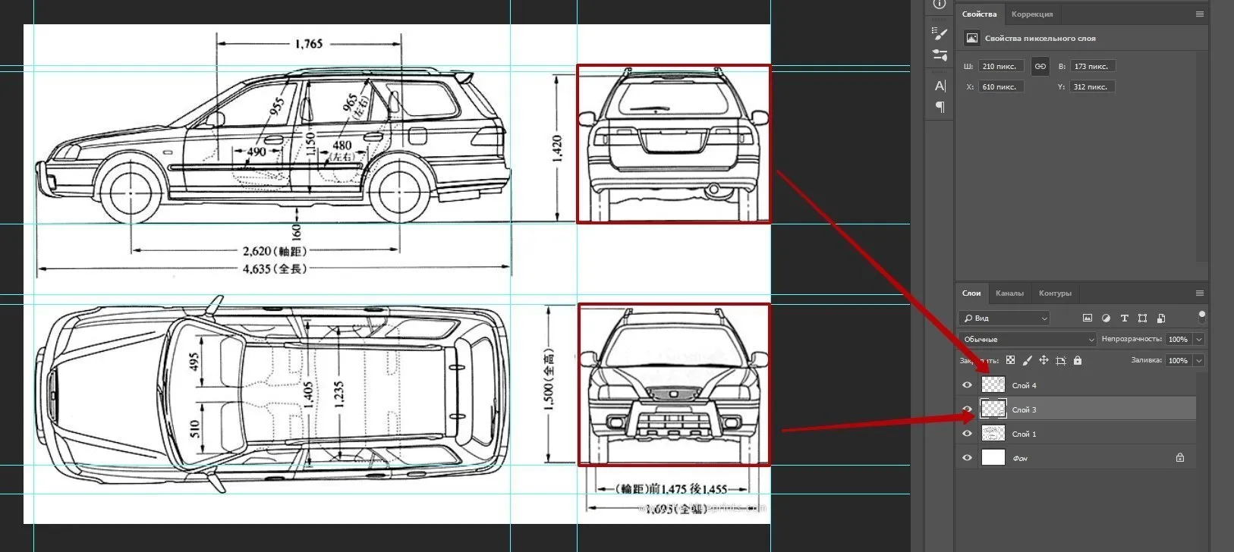Open the layer filter type dropdown Вид

tap(1003, 318)
